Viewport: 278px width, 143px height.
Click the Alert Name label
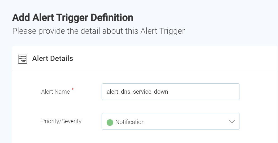55,92
